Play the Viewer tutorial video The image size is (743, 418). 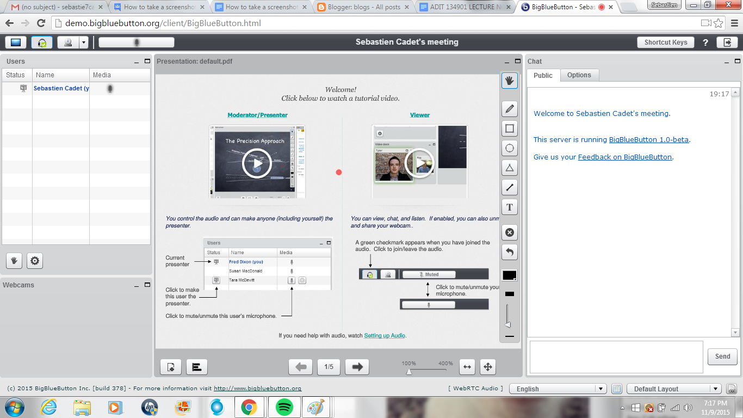pyautogui.click(x=420, y=163)
